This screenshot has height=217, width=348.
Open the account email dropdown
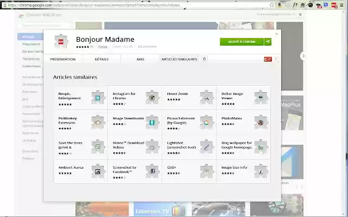point(276,14)
